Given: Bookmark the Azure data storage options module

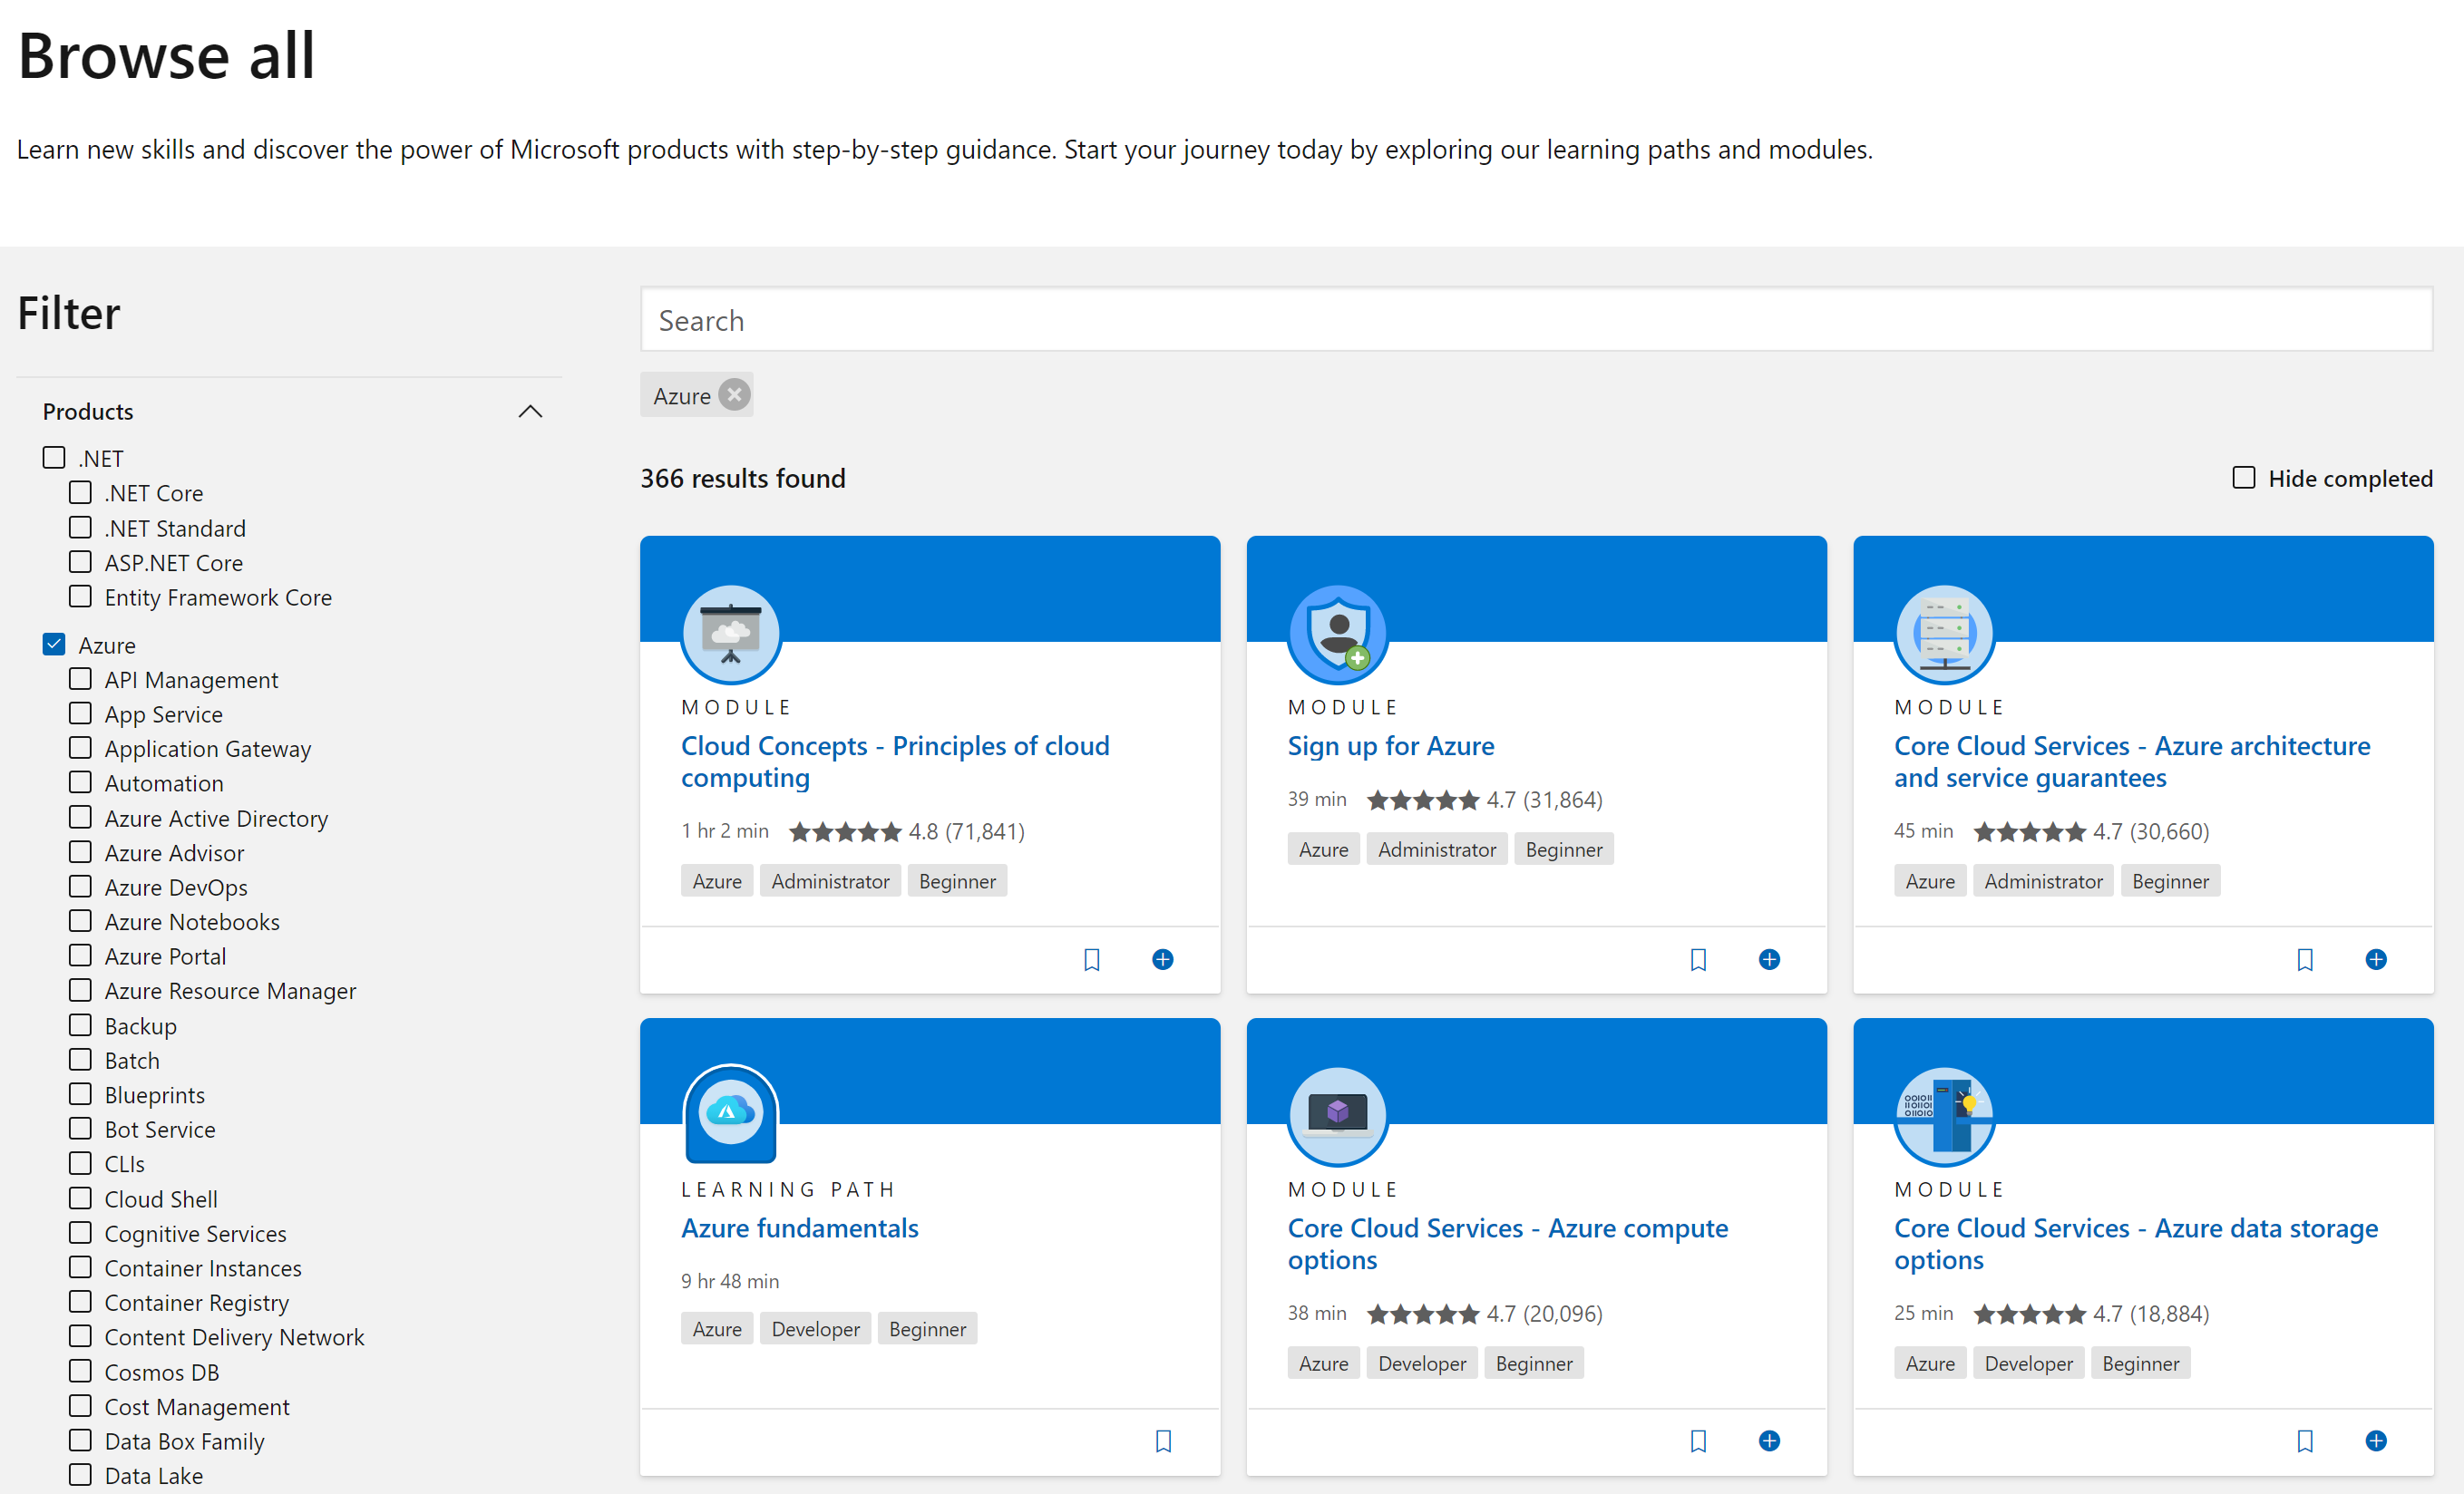Looking at the screenshot, I should [x=2305, y=1441].
